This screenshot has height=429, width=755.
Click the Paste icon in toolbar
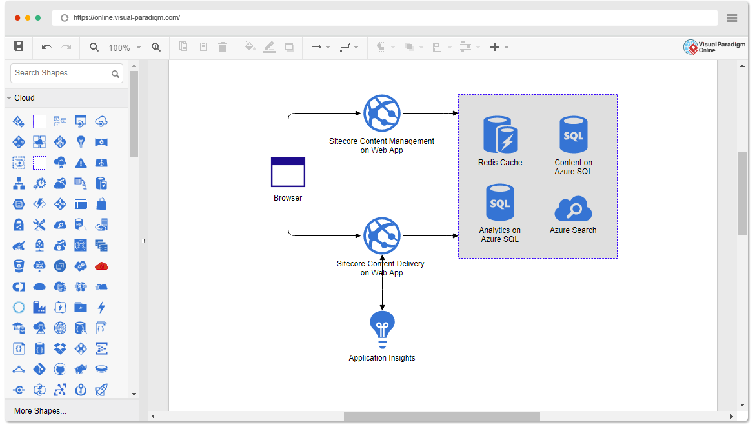point(203,46)
